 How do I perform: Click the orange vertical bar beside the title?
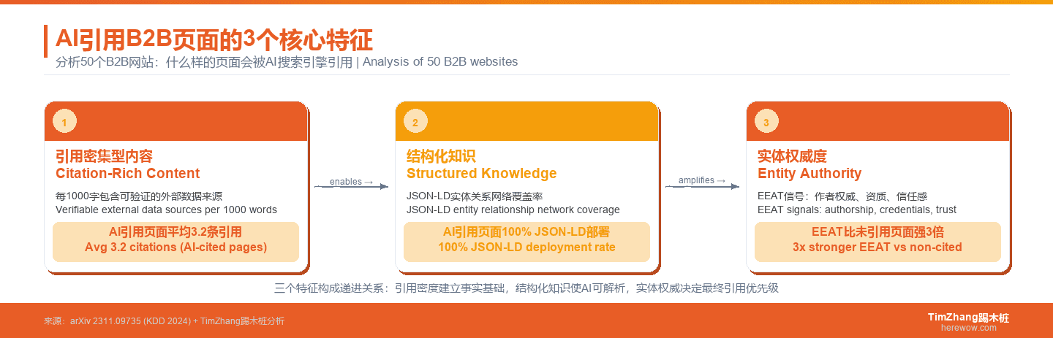(45, 41)
